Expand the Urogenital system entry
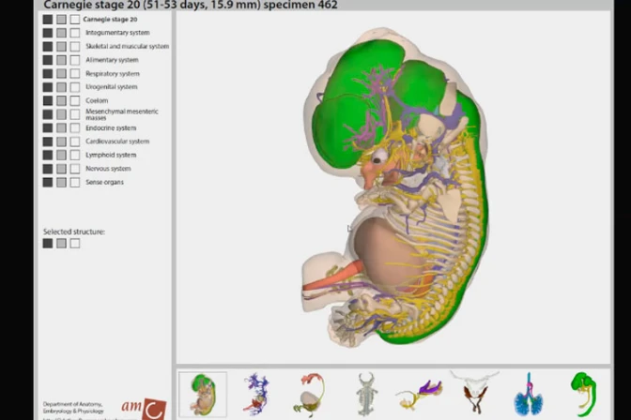631x420 pixels. (112, 87)
